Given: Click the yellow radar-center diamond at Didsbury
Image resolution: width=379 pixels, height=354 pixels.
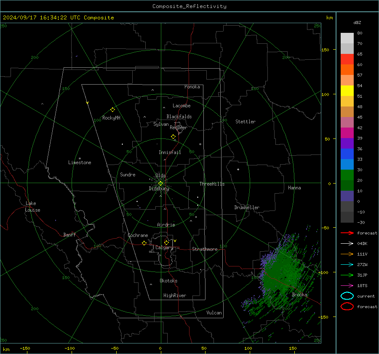Looking at the screenshot, I should coord(160,184).
